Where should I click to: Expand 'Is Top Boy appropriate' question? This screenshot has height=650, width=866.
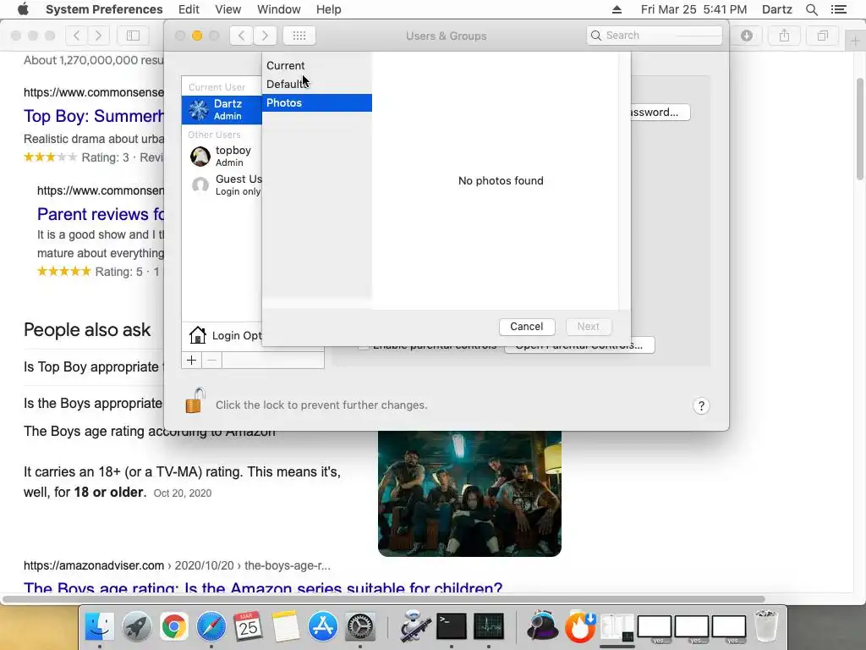[94, 367]
